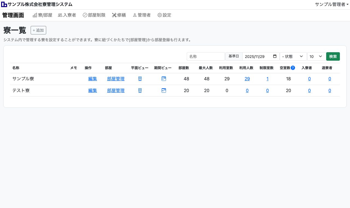This screenshot has height=208, width=350.
Task: Click the 空室数 help question mark icon
Action: [293, 68]
